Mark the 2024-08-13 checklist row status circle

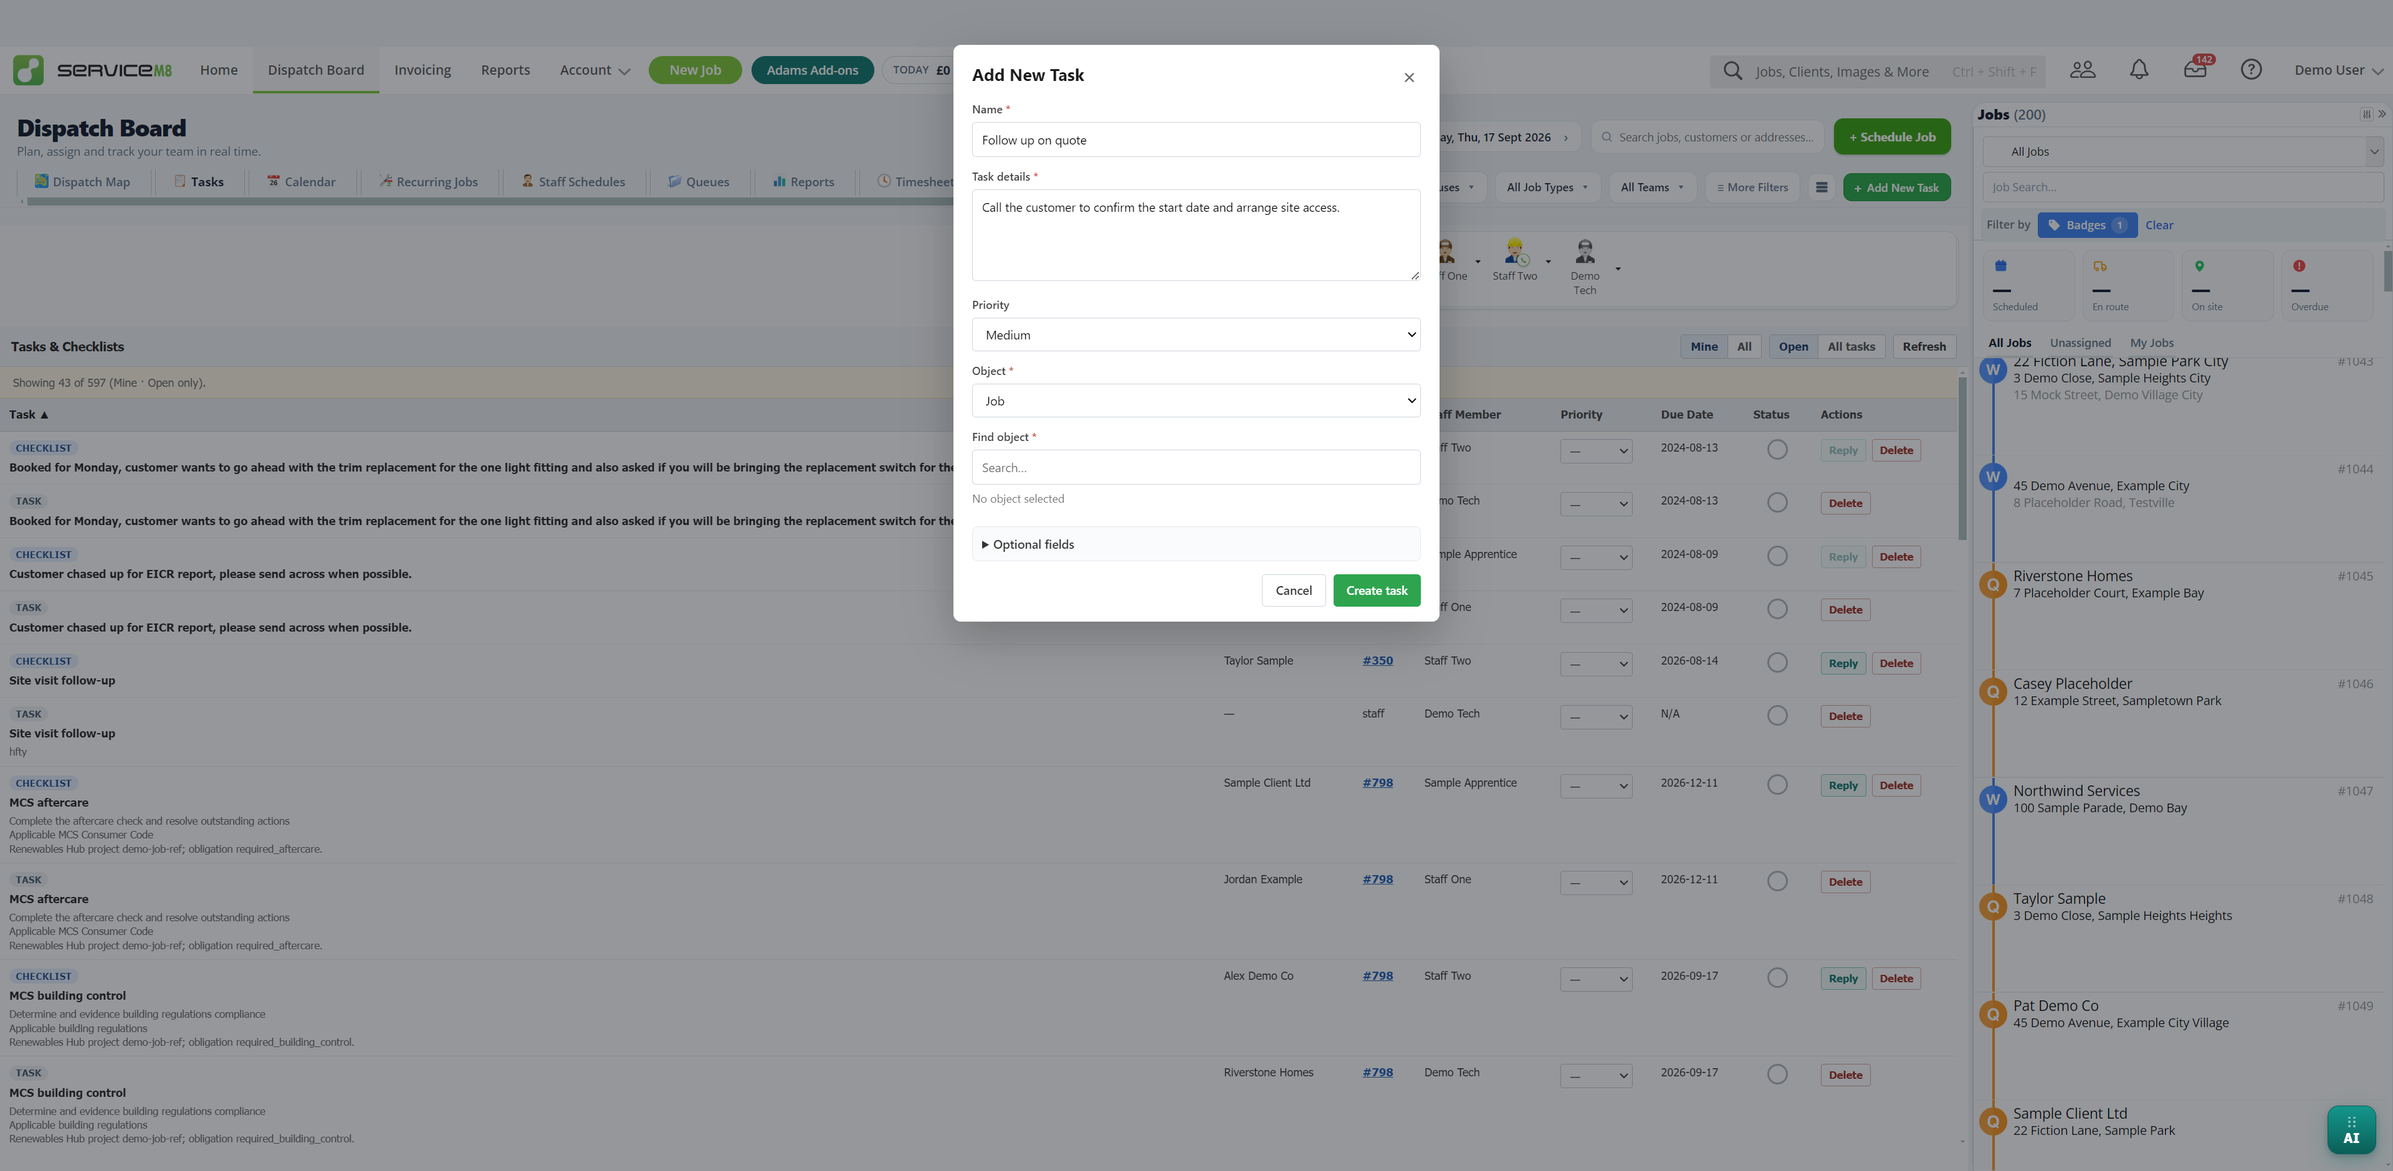(1776, 450)
